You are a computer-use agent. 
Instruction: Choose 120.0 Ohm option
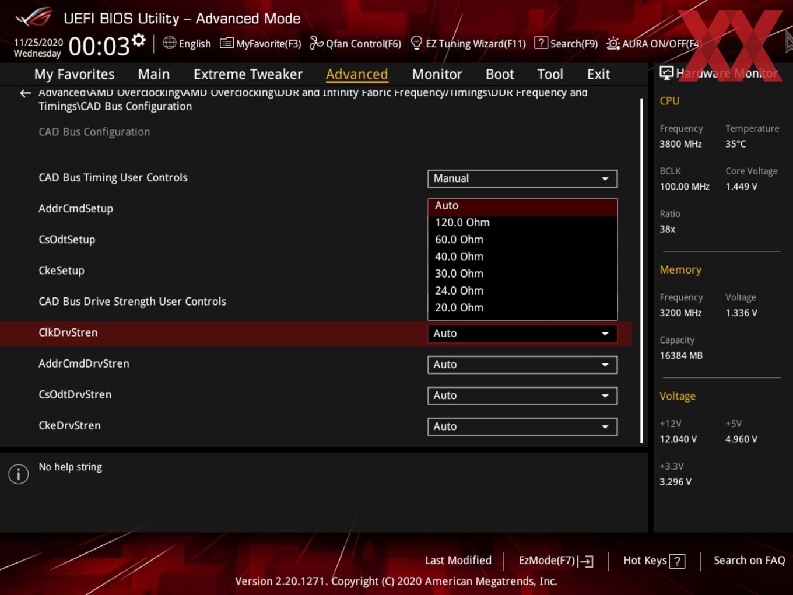(522, 223)
